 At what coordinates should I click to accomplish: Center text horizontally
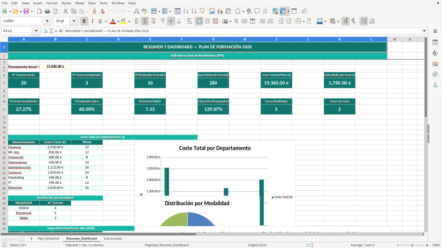coord(145,21)
